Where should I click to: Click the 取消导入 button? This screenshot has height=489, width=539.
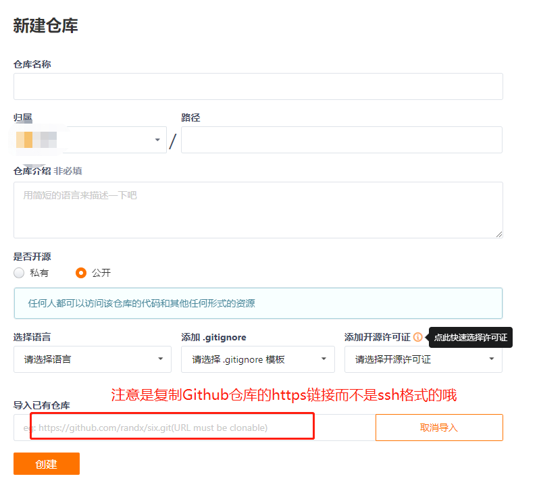(x=439, y=428)
